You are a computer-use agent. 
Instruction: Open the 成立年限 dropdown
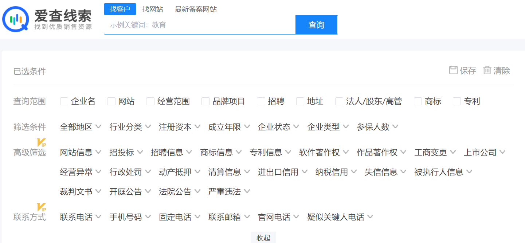(229, 127)
